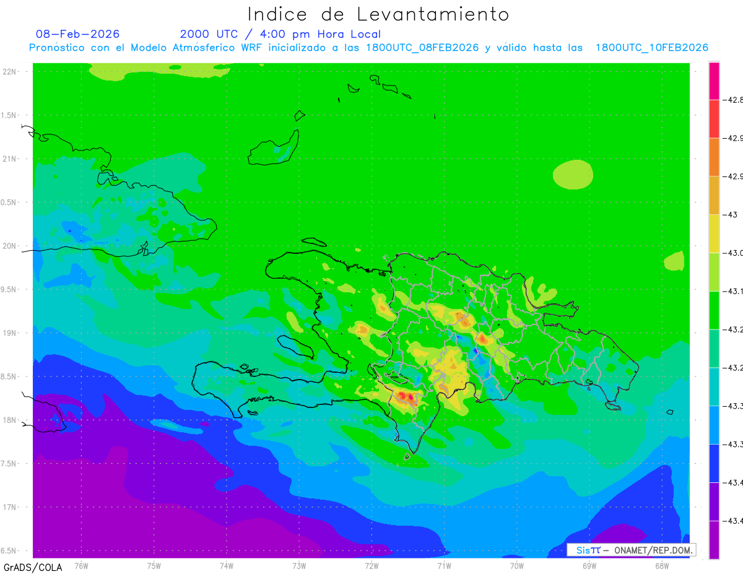Screen dimensions: 743x574
Task: Select the red swatch in the legend
Action: 714,119
